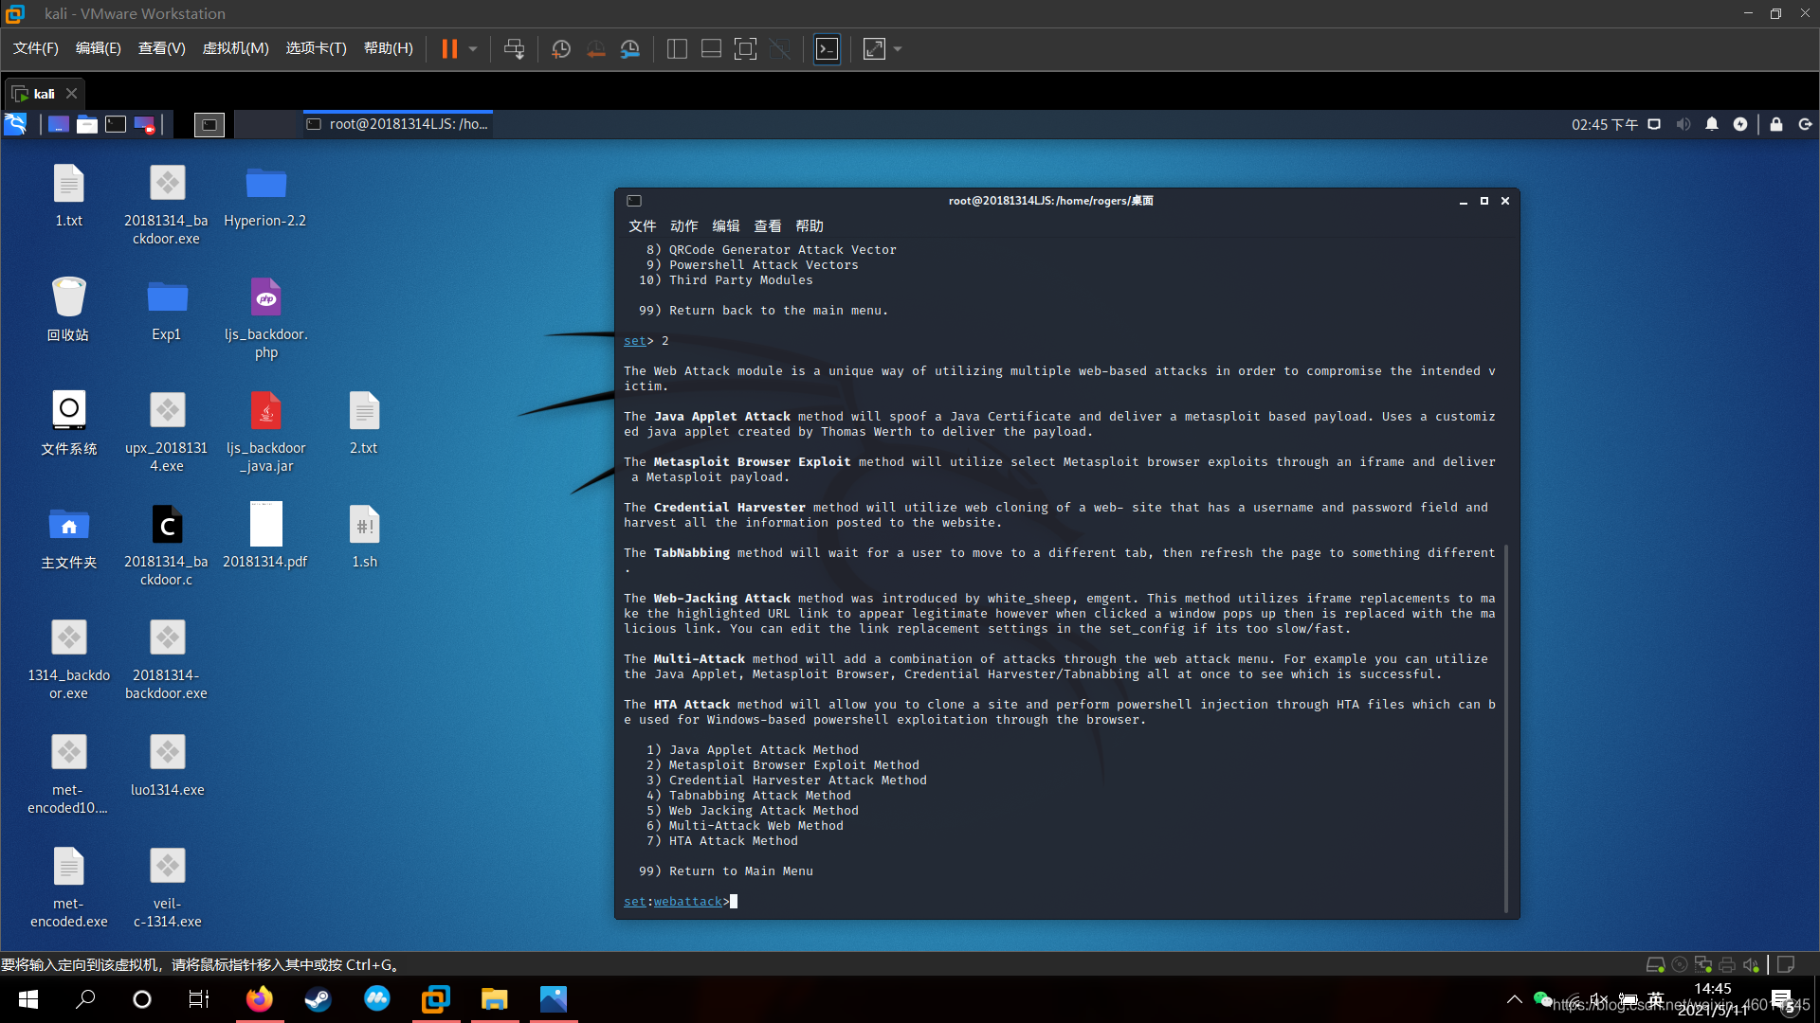Viewport: 1820px width, 1023px height.
Task: Toggle the console view button
Action: [x=827, y=49]
